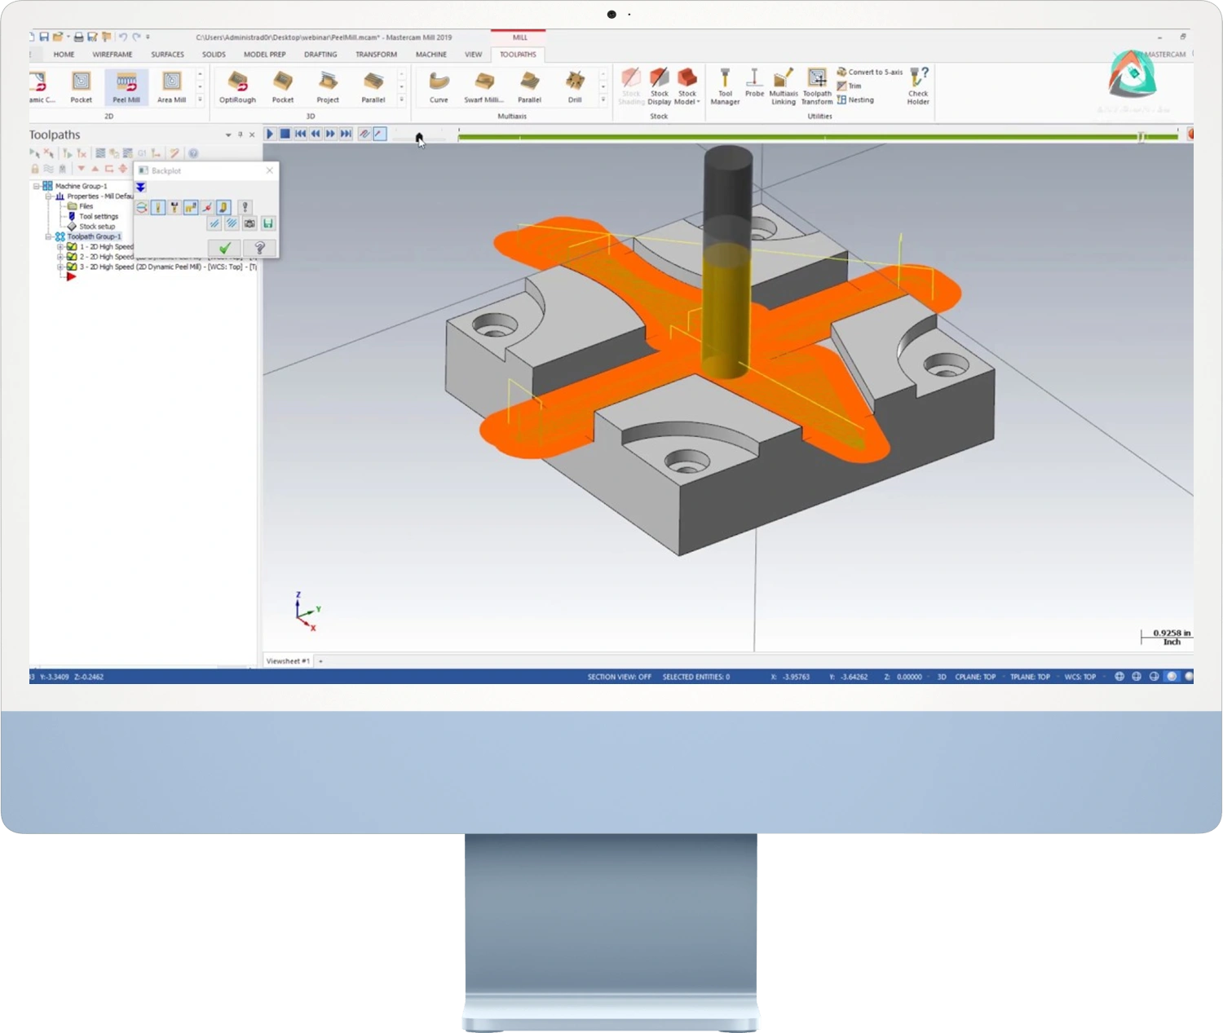Expand the 2D toolpaths gallery

200,100
